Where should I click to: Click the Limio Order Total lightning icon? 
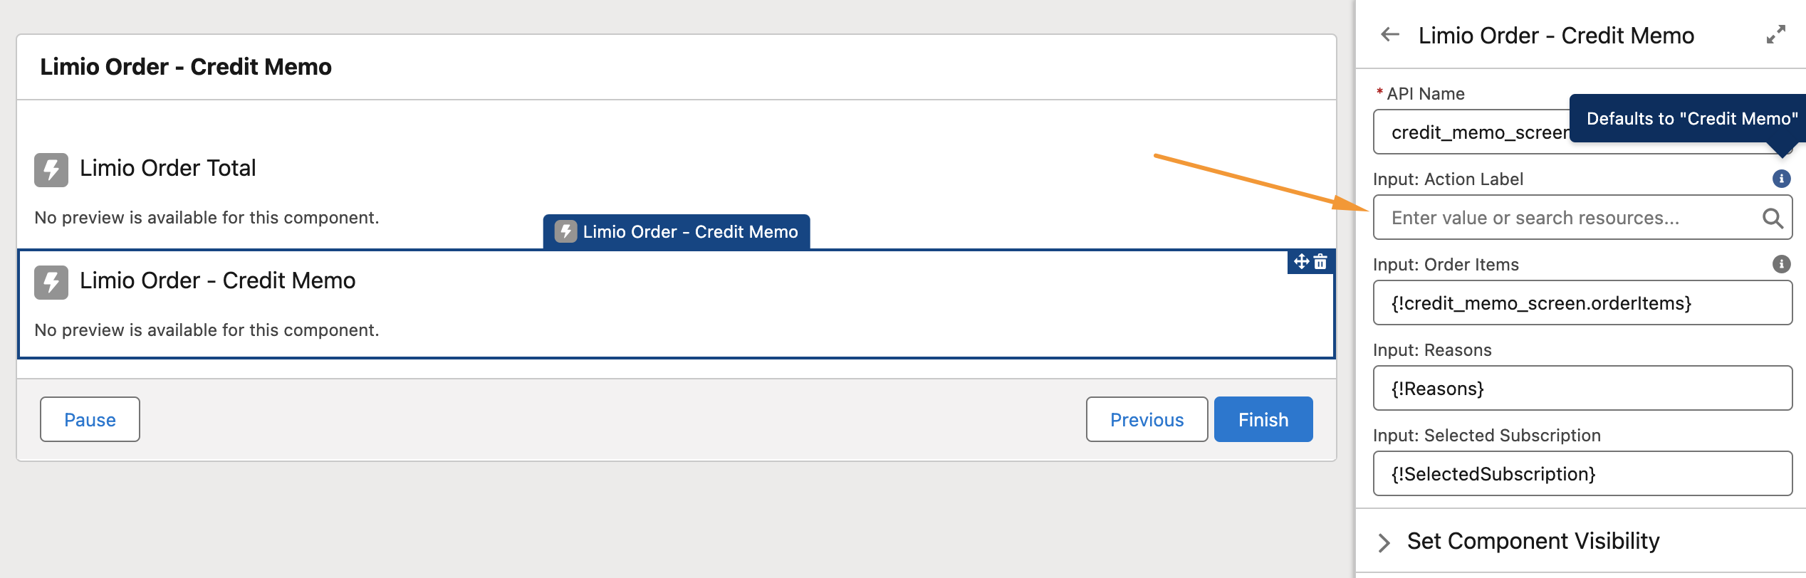pos(51,169)
